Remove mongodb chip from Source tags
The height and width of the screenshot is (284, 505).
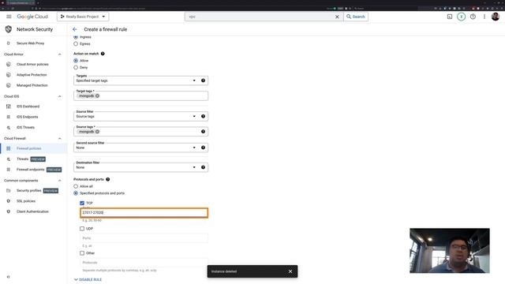[x=97, y=132]
